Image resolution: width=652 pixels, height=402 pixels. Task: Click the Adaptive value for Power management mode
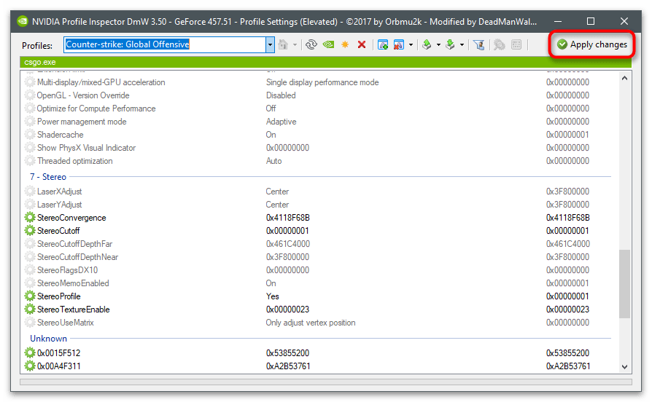pos(281,122)
